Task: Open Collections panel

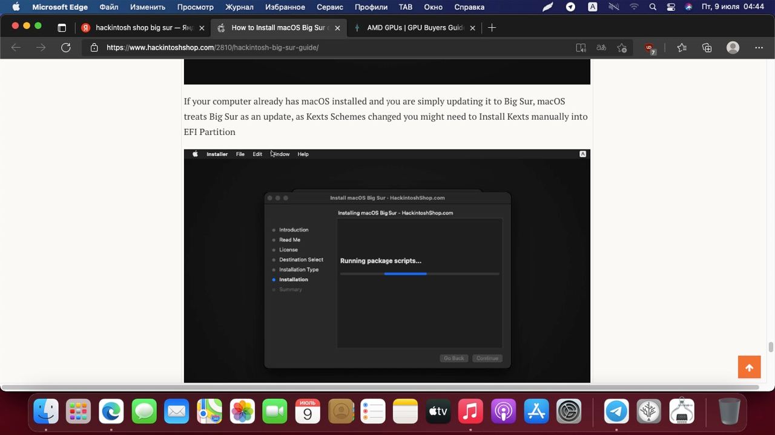Action: coord(707,47)
